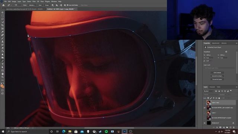Viewport: 238px width, 134px height.
Task: Open the Filter menu
Action: 34,1
